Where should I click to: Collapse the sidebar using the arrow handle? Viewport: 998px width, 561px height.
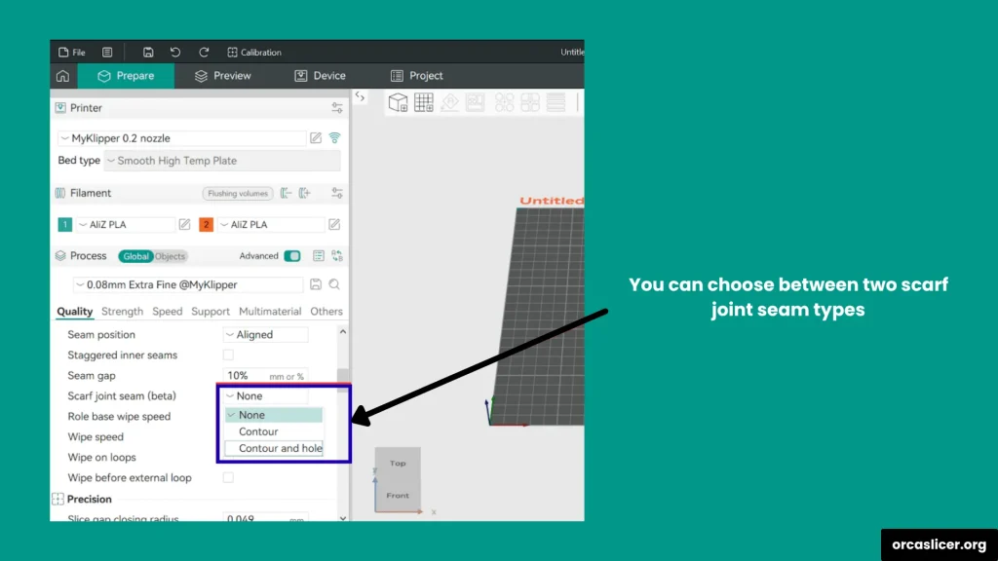[360, 96]
